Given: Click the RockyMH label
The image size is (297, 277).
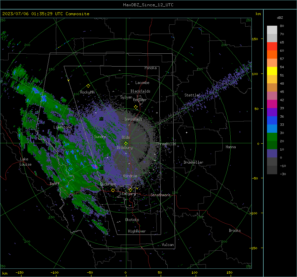Looking at the screenshot, I should point(87,92).
